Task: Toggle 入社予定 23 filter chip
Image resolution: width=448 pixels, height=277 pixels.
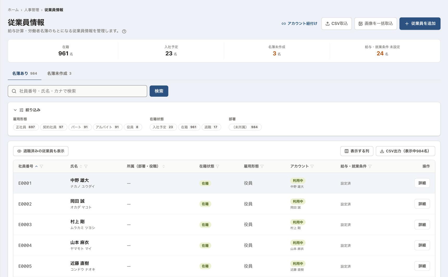Action: [x=163, y=127]
